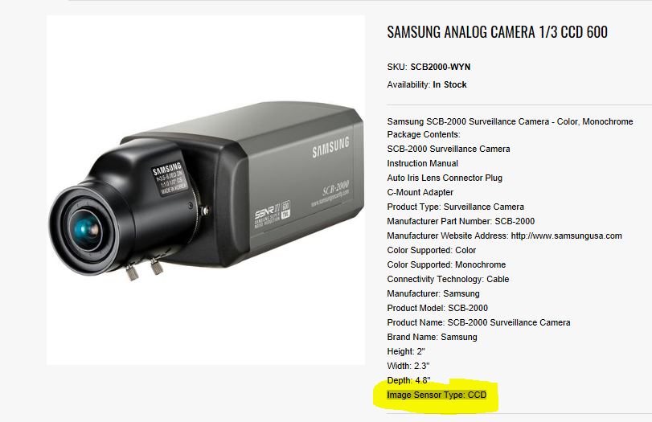Click the SCB-2000 label on the camera side

click(335, 189)
